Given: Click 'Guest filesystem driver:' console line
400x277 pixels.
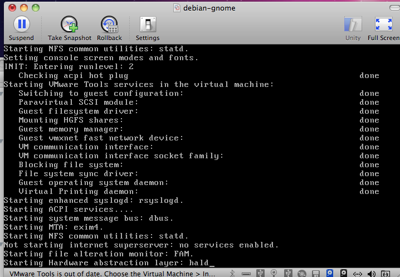Looking at the screenshot, I should (x=79, y=111).
